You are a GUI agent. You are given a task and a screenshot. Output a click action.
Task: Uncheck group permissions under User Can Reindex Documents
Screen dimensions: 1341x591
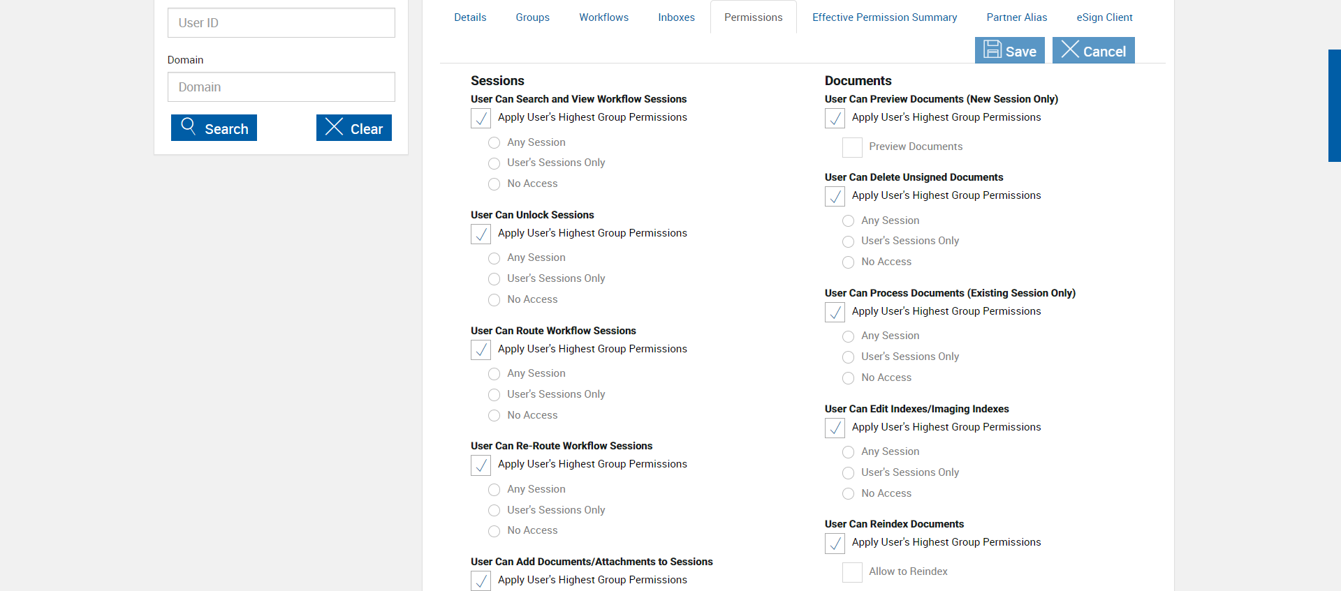click(x=835, y=543)
